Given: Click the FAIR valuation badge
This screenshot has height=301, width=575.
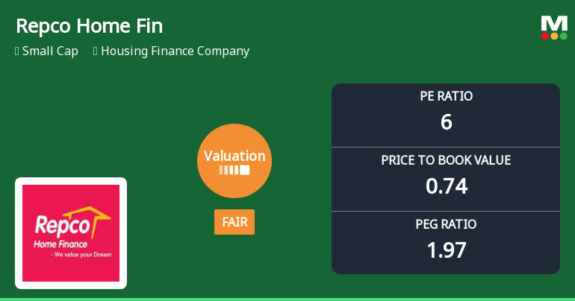Looking at the screenshot, I should tap(234, 222).
